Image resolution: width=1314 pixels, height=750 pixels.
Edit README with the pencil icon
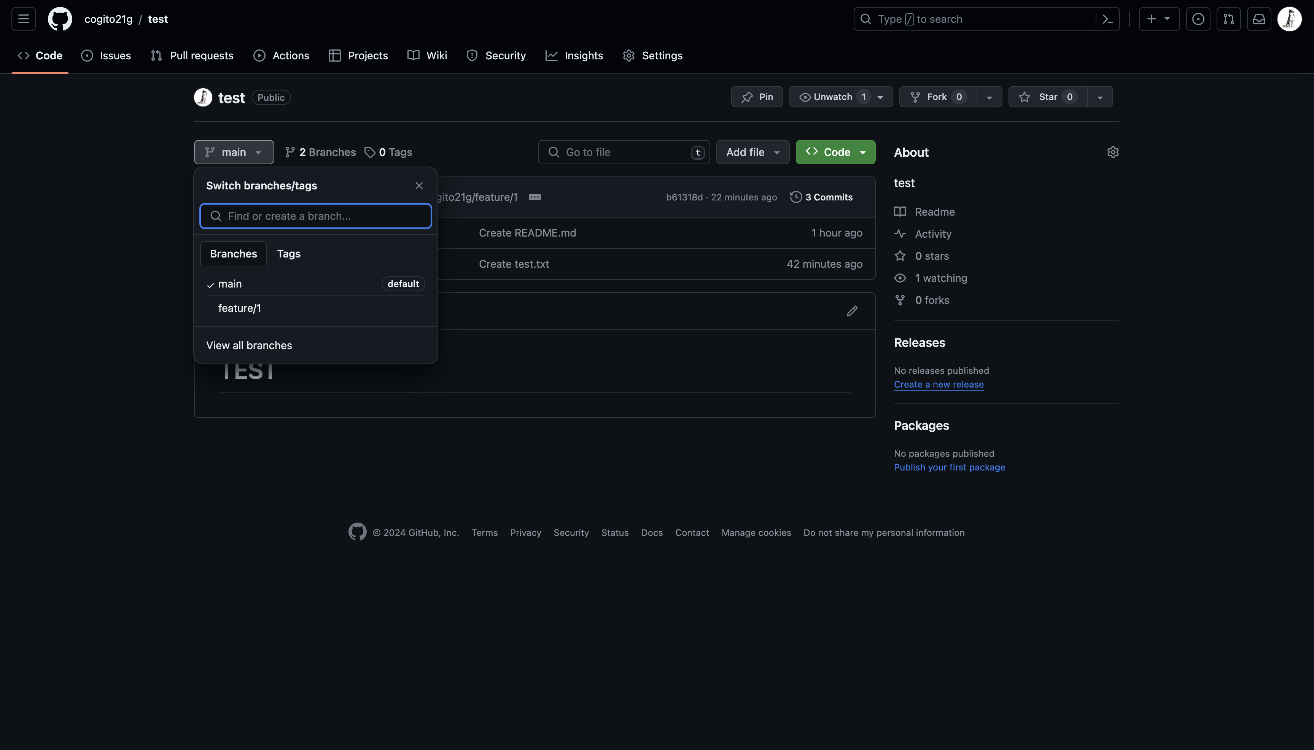click(852, 311)
